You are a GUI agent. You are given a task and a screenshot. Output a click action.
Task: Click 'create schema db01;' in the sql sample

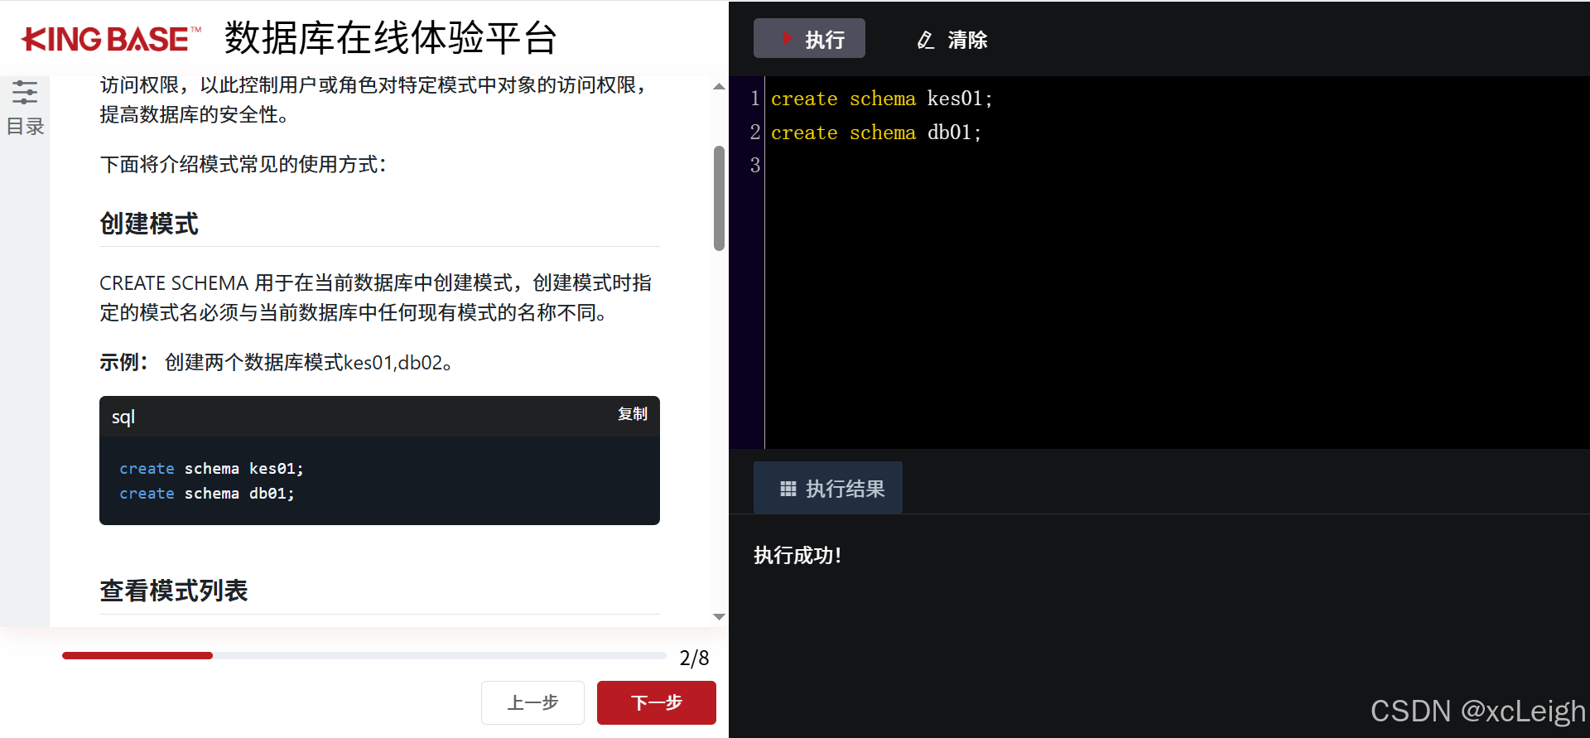207,494
